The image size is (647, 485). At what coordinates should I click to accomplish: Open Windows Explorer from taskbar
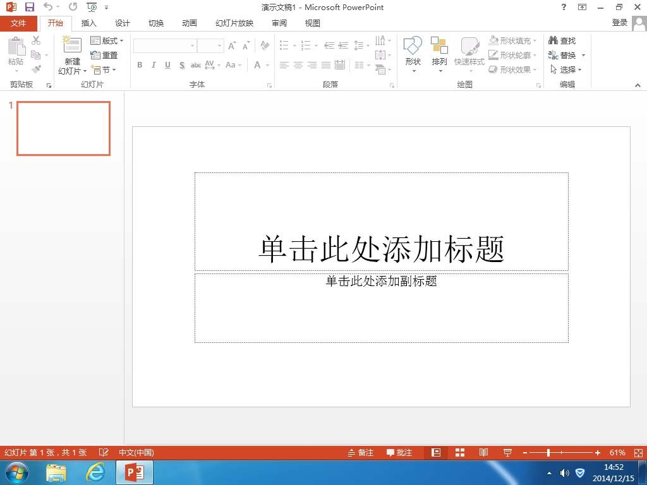pos(56,472)
